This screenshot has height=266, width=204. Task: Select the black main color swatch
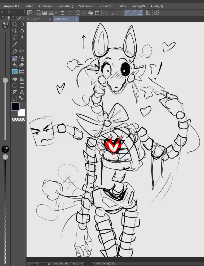tap(15, 107)
